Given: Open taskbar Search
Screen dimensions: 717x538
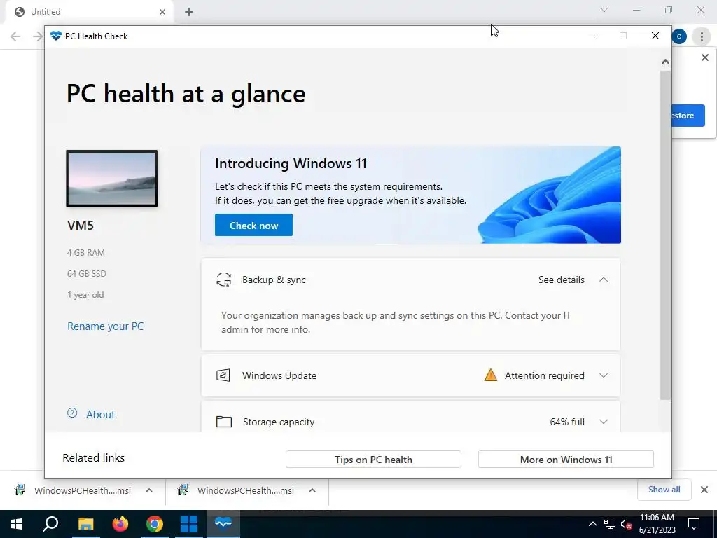Looking at the screenshot, I should click(x=50, y=524).
